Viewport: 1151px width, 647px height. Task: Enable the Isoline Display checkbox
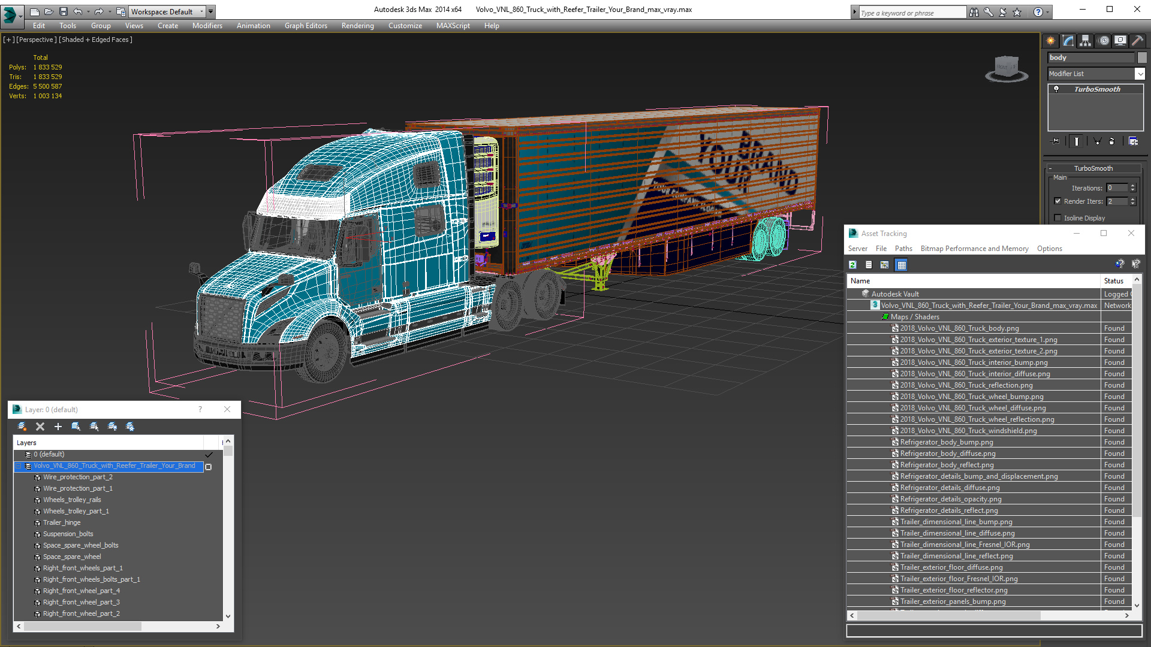(1057, 218)
